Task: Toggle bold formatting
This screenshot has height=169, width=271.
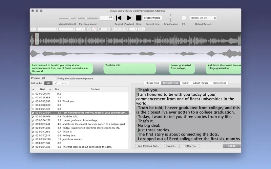Action: point(100,29)
